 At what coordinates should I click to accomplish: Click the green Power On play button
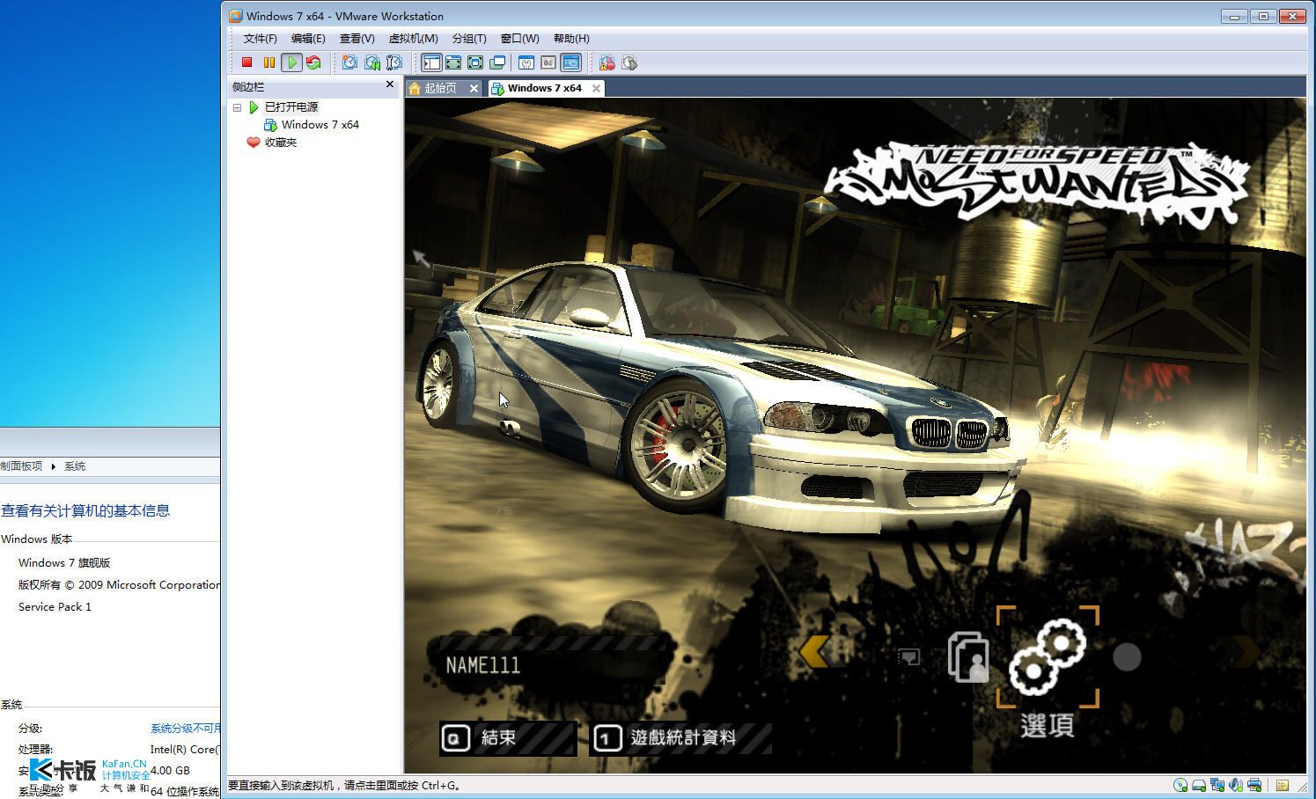pyautogui.click(x=291, y=62)
